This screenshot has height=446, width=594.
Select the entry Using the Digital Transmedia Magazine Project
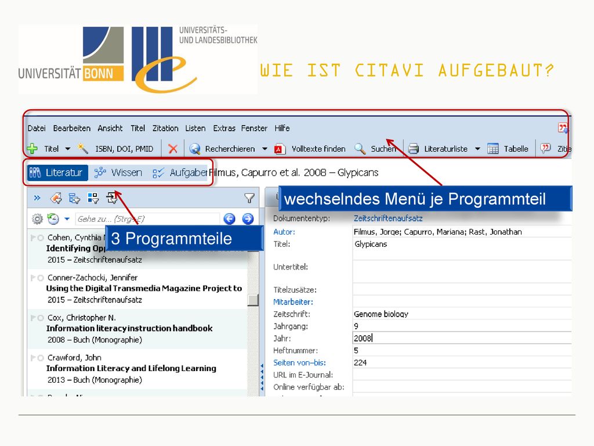pos(137,289)
